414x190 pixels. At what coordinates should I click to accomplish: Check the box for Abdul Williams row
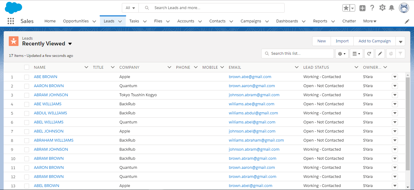[27, 113]
